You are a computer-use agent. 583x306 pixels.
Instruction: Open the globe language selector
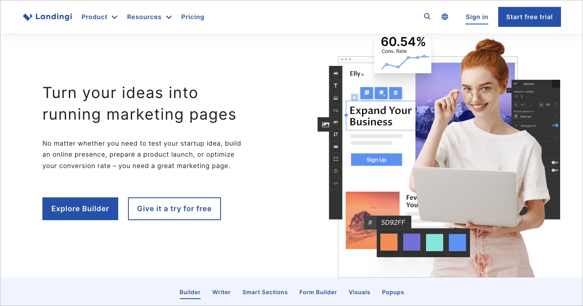point(445,17)
